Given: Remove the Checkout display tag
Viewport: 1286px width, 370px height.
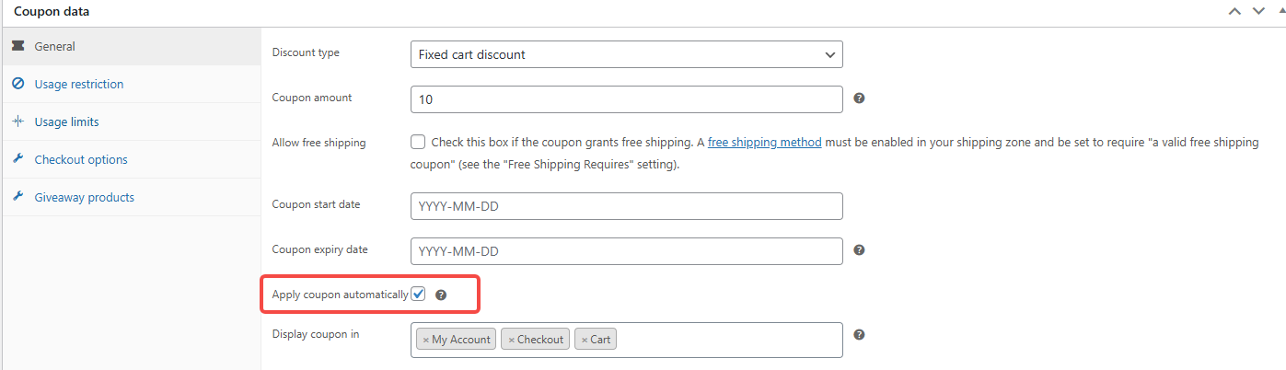Looking at the screenshot, I should click(511, 340).
